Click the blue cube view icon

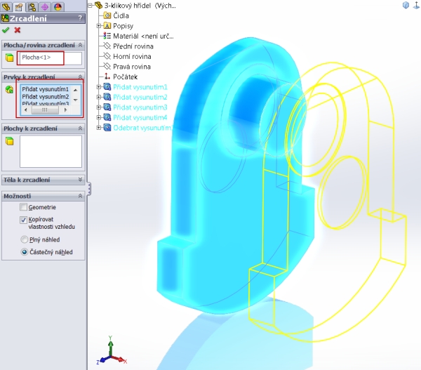406,5
